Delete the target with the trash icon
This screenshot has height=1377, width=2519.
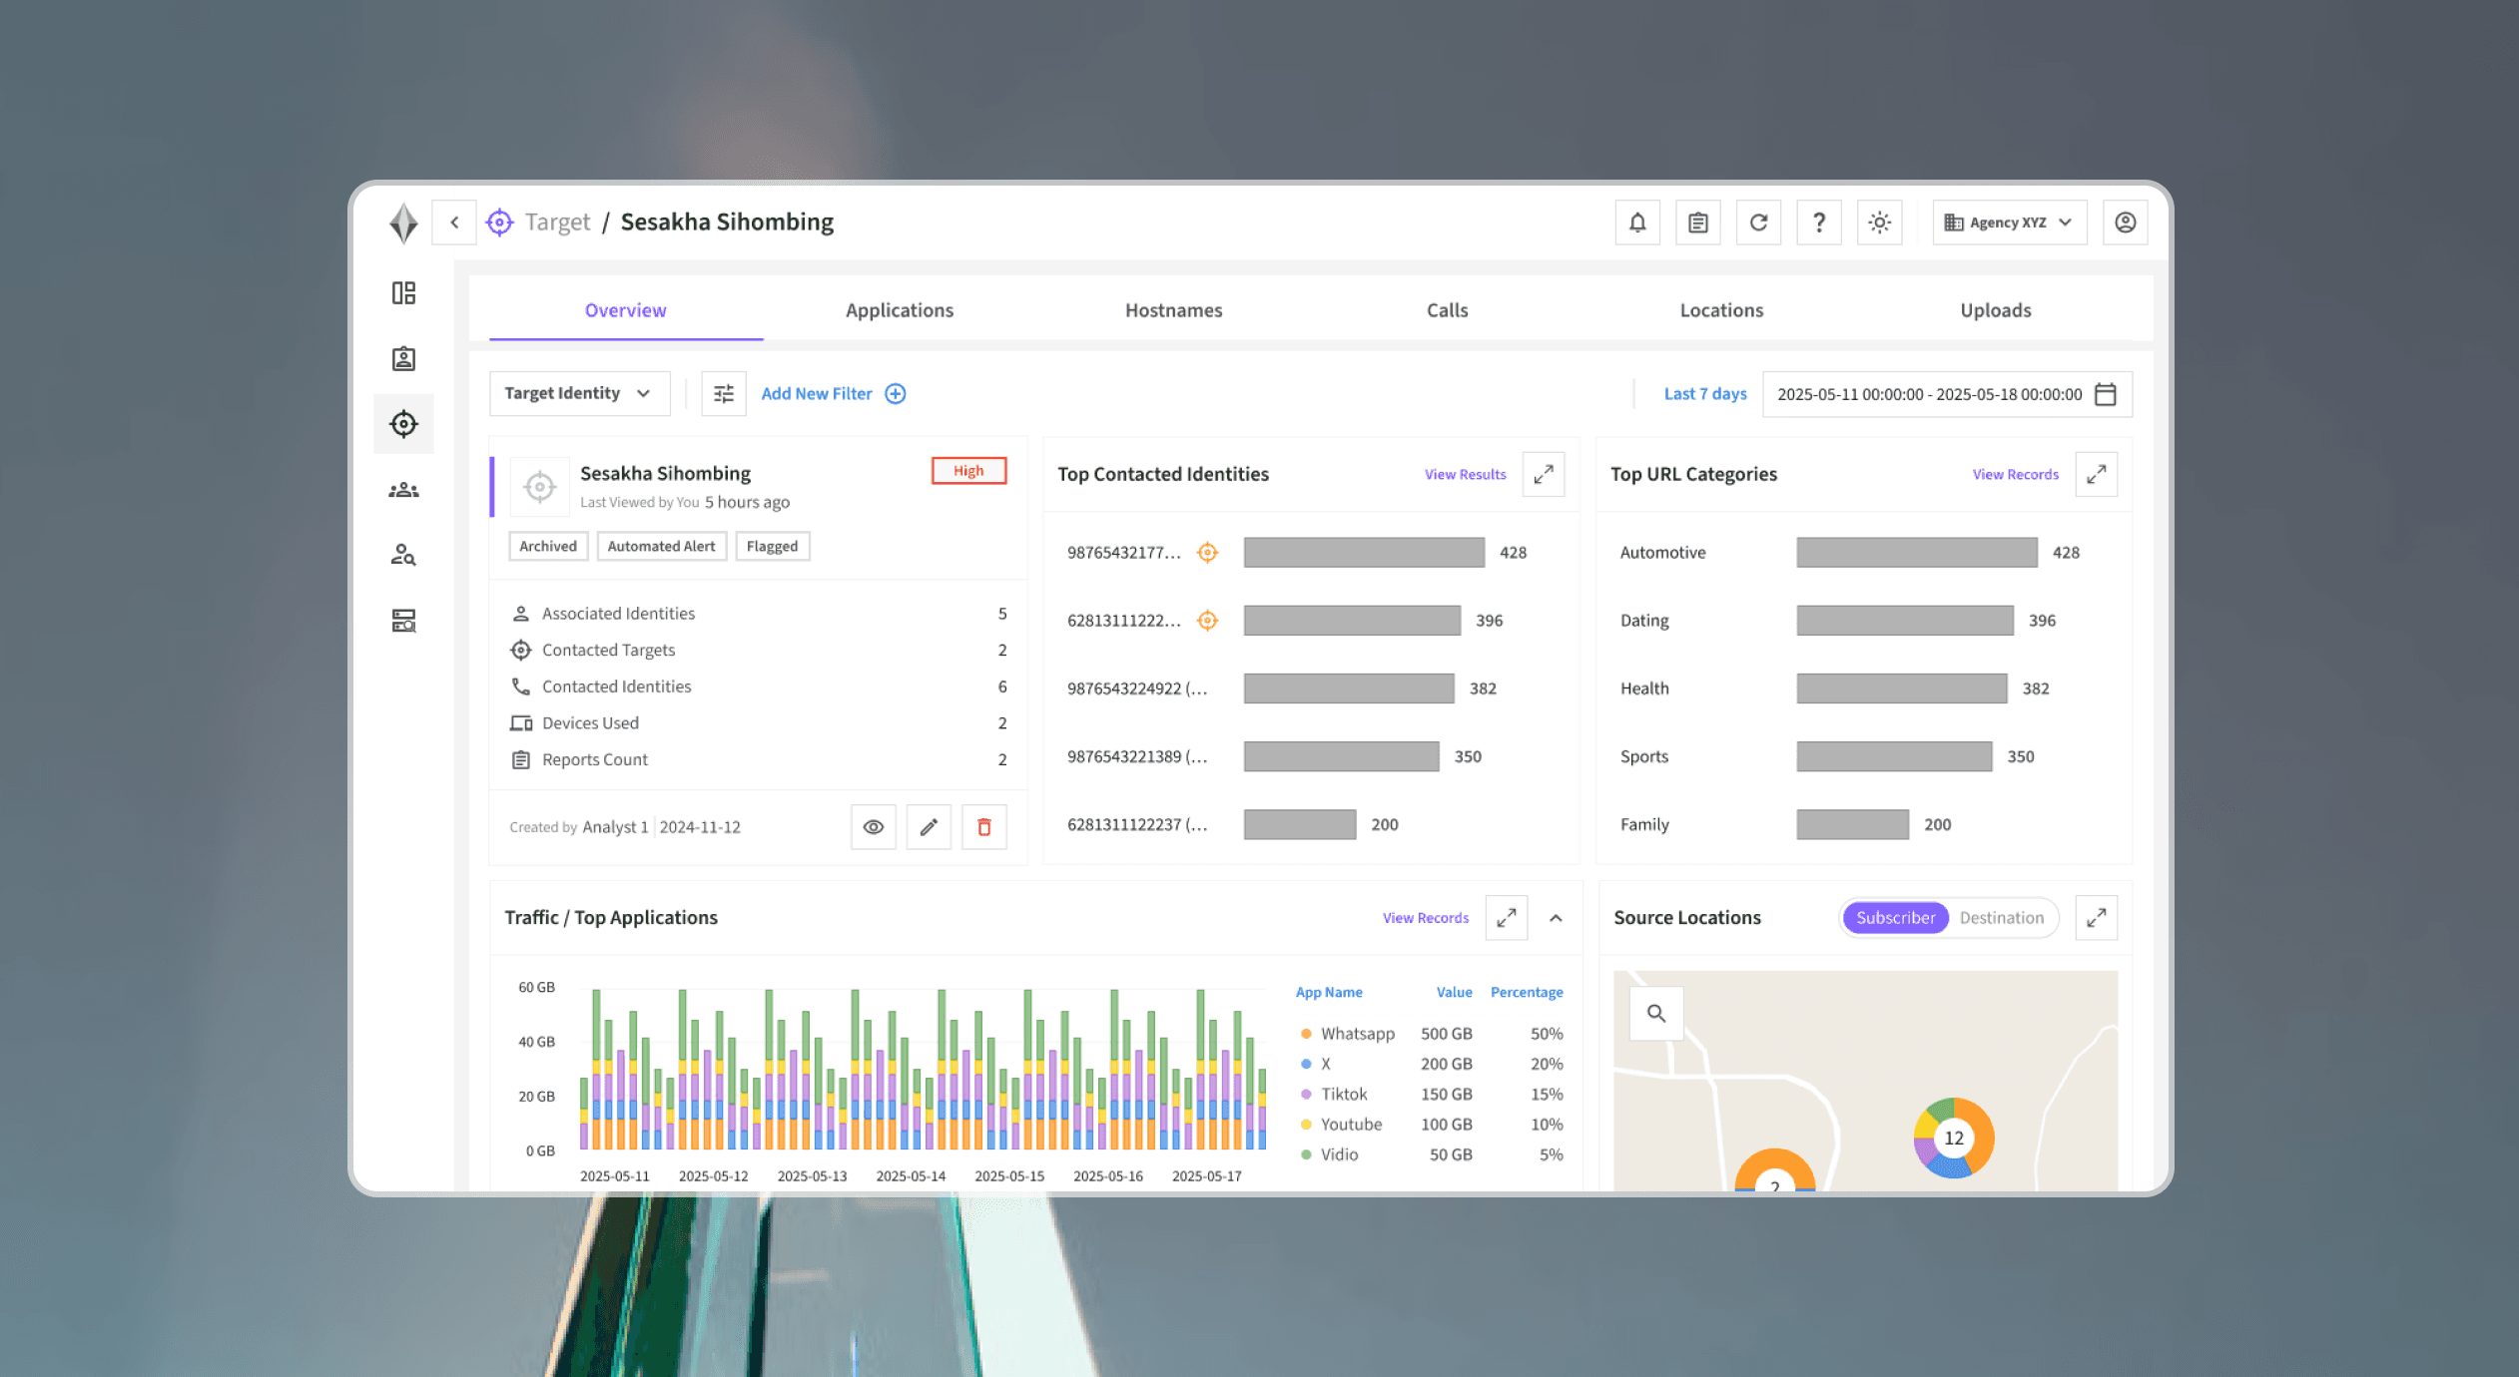tap(984, 826)
